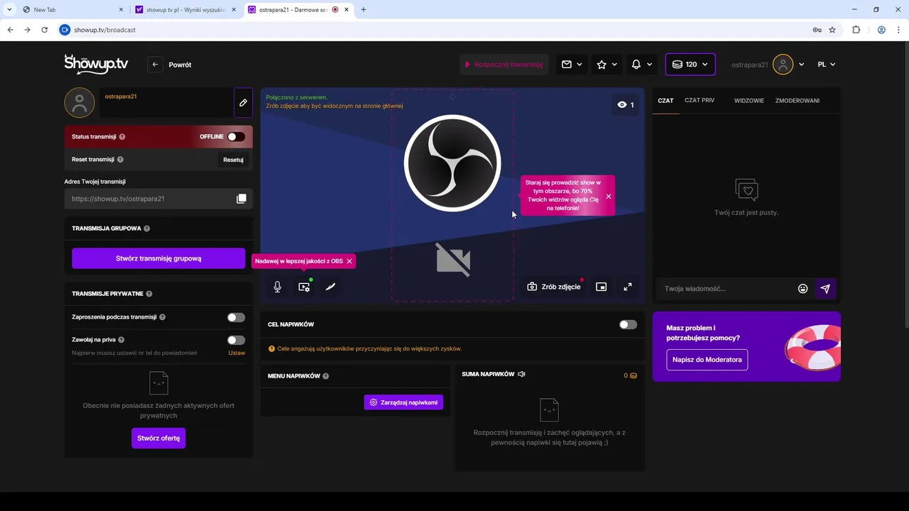Toggle the OFFLINE broadcast status switch
Screen dimensions: 909x511
click(x=236, y=137)
